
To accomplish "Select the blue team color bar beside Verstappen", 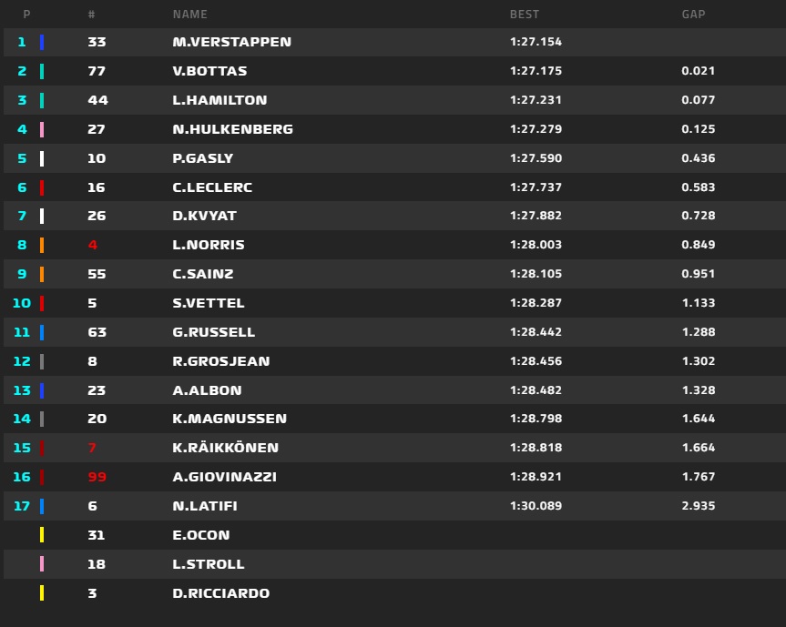I will pos(42,42).
